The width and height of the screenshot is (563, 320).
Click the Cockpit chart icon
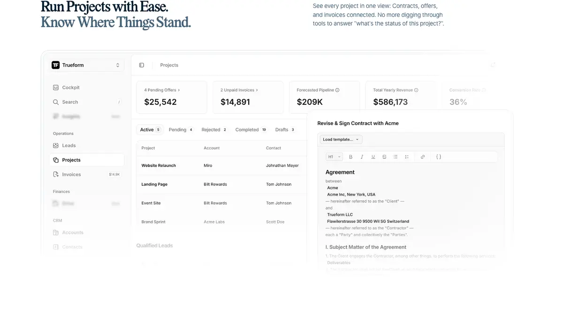tap(56, 88)
